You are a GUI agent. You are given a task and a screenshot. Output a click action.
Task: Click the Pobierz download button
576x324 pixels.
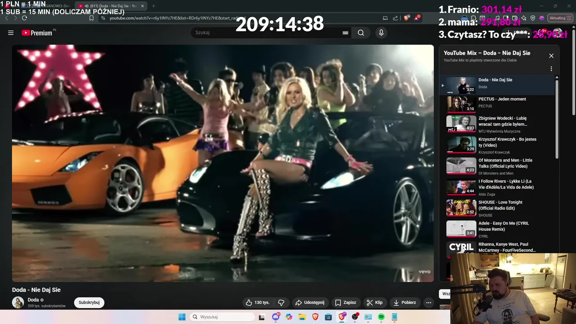(405, 302)
